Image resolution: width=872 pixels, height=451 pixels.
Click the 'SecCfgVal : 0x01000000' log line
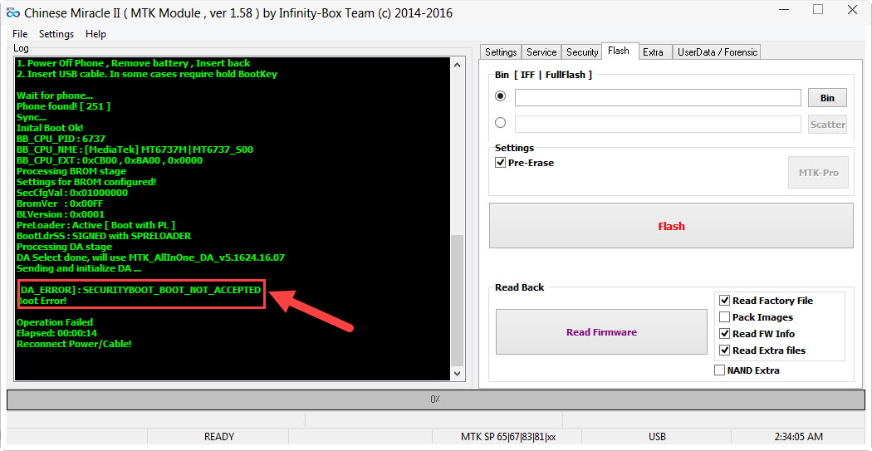click(x=72, y=193)
